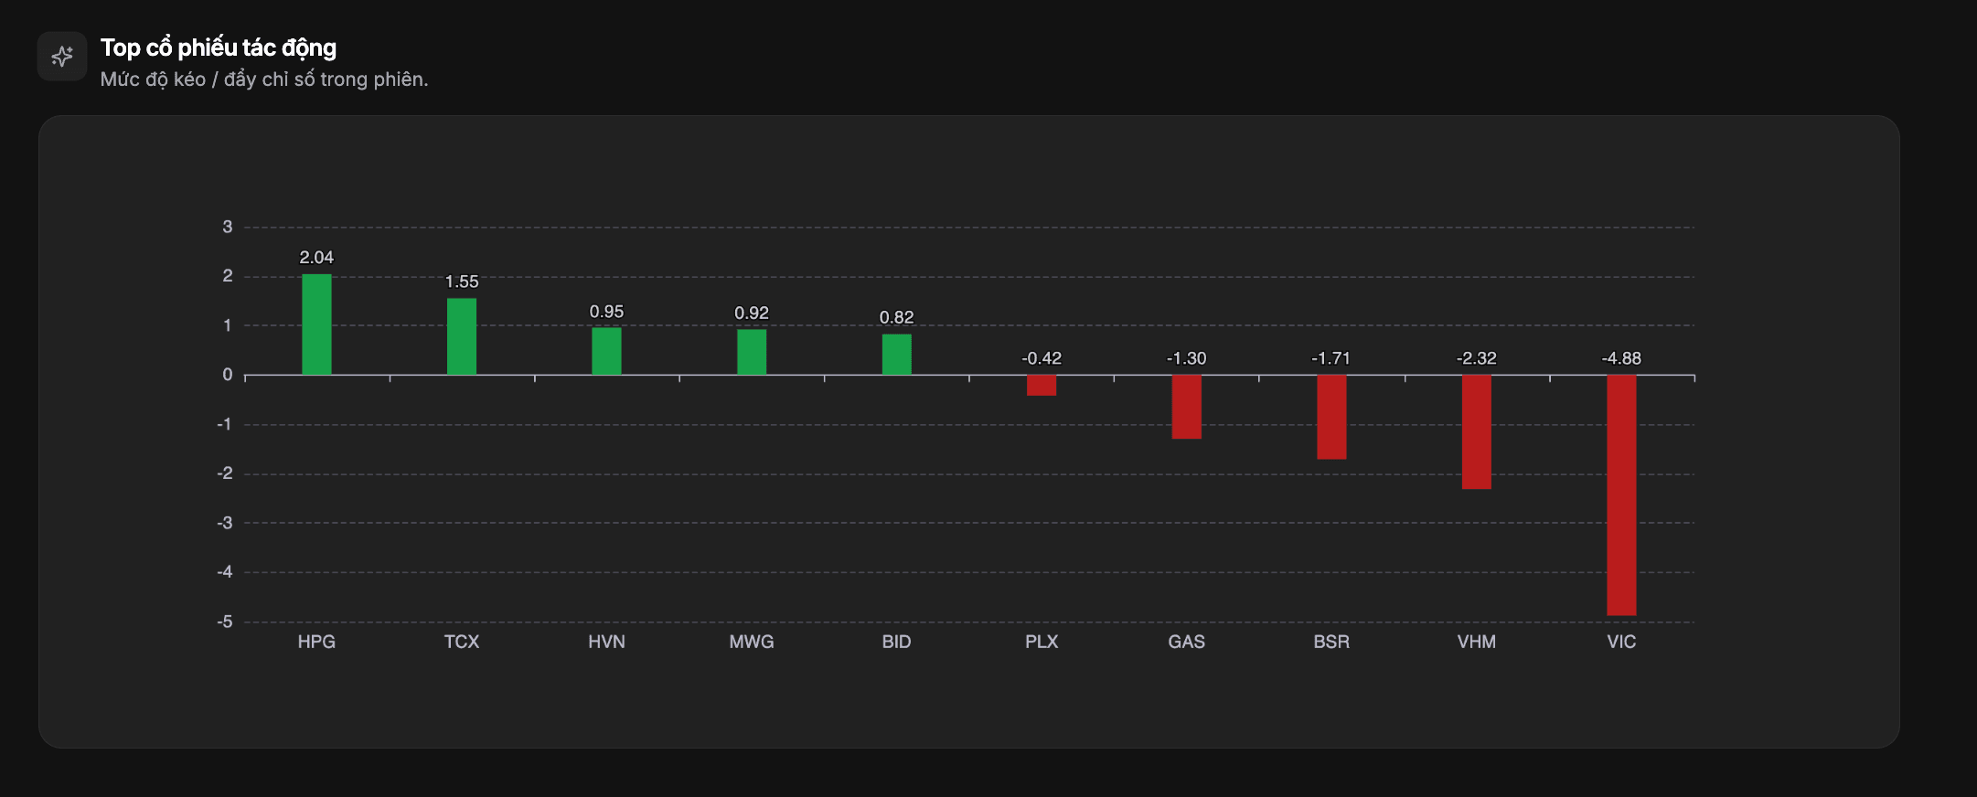The height and width of the screenshot is (797, 1977).
Task: Click the -0.42 value label
Action: (x=1042, y=358)
